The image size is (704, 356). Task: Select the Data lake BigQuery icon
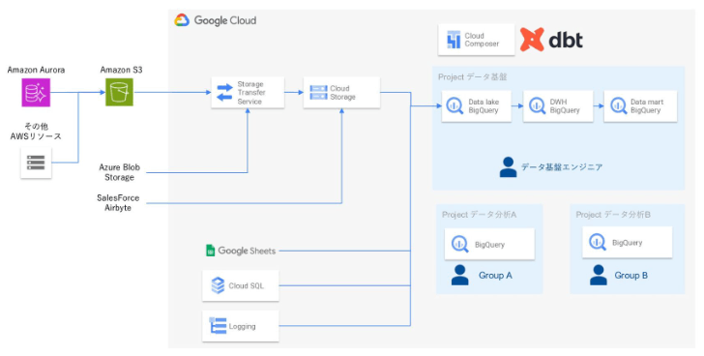[x=455, y=106]
